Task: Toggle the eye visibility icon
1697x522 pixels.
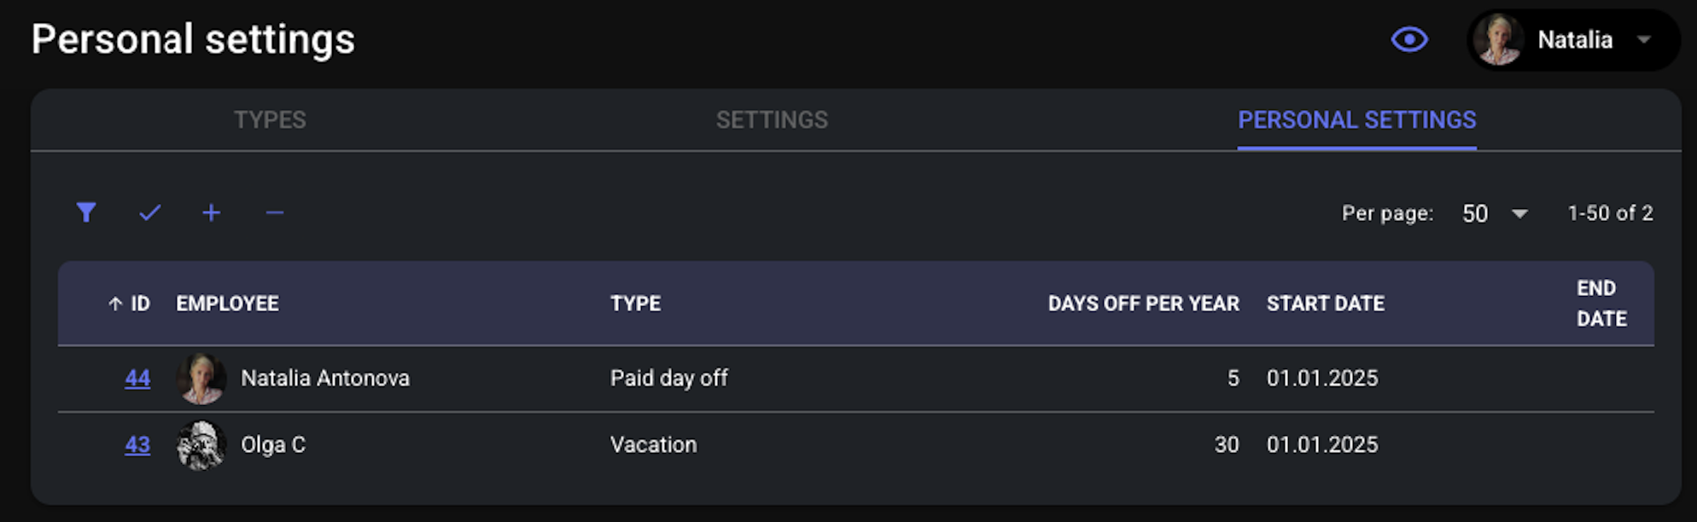Action: click(1409, 39)
